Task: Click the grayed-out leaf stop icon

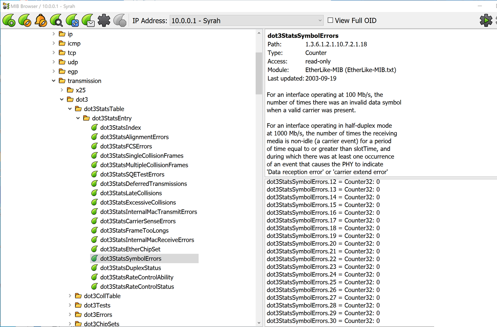Action: point(120,20)
